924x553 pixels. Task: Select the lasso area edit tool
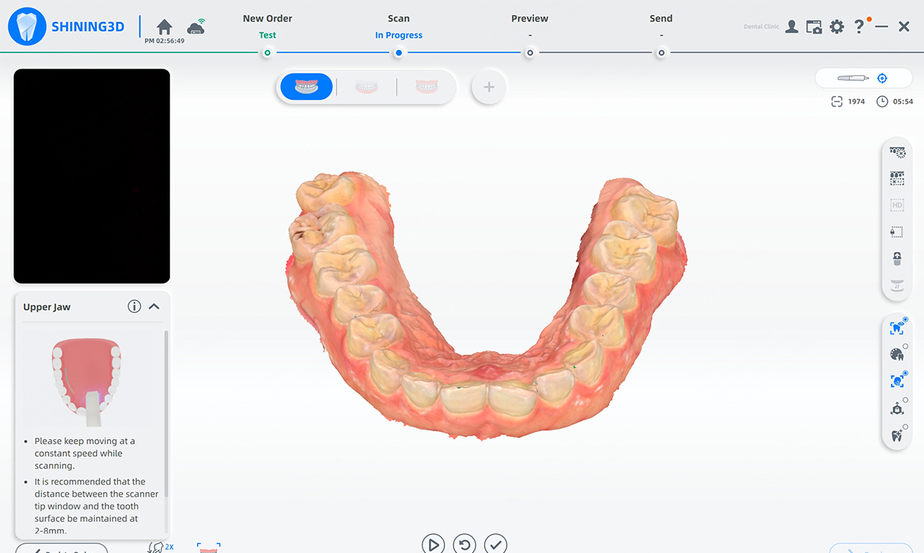897,231
